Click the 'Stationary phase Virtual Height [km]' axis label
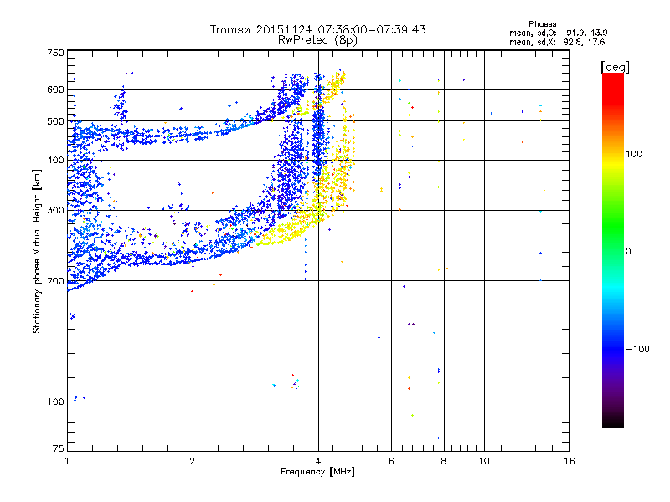Image resolution: width=670 pixels, height=502 pixels. pos(37,251)
